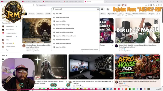Open the 'Upgrading My Home Theatre' video title
The image size is (163, 91).
[92, 82]
